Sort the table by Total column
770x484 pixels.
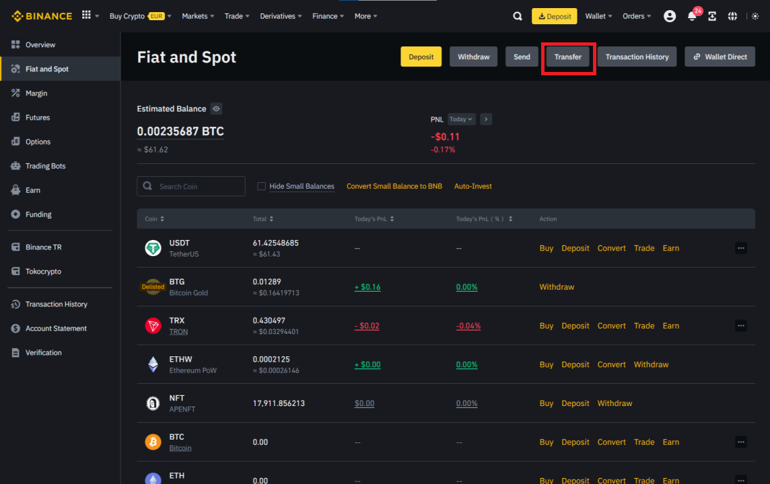coord(263,218)
